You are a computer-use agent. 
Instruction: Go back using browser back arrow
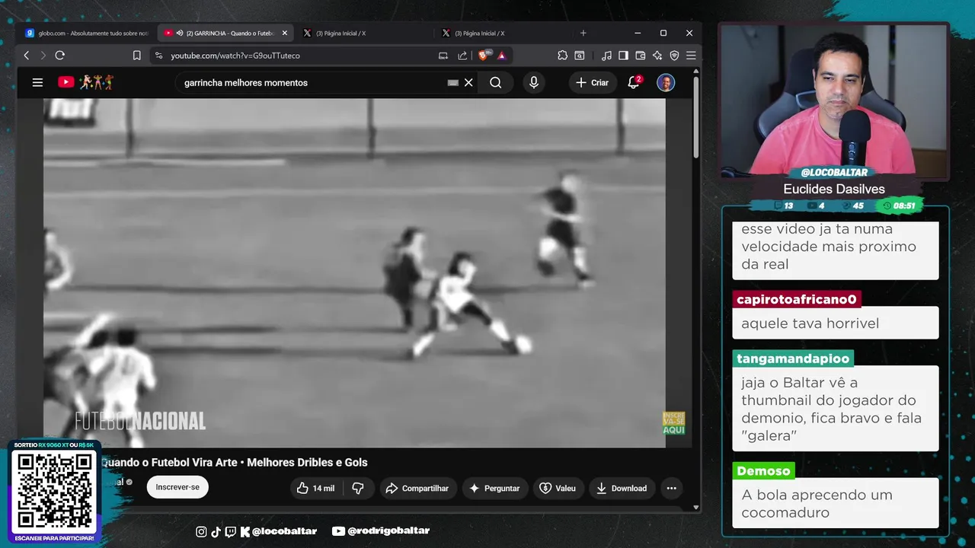click(27, 56)
